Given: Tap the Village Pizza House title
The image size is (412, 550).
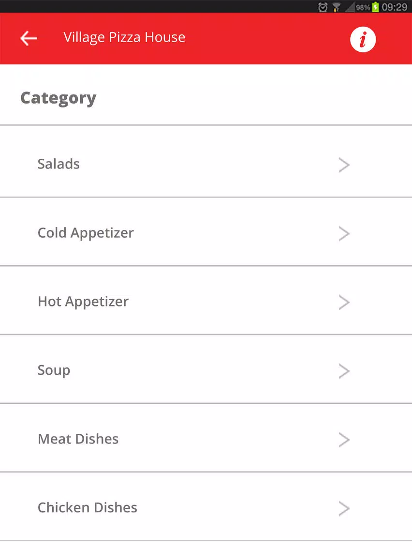Looking at the screenshot, I should click(x=124, y=38).
